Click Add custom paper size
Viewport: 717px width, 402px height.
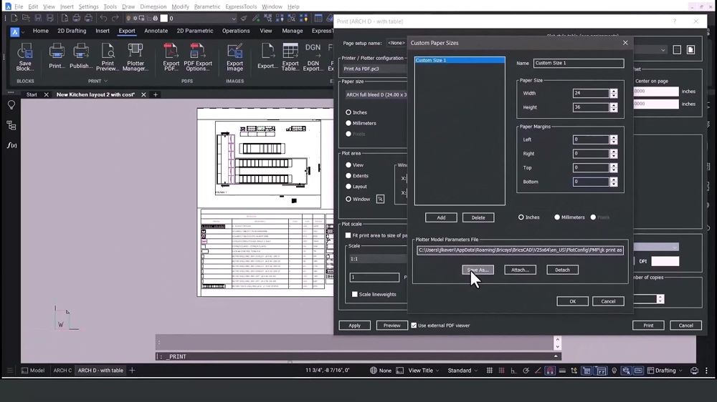pos(441,217)
